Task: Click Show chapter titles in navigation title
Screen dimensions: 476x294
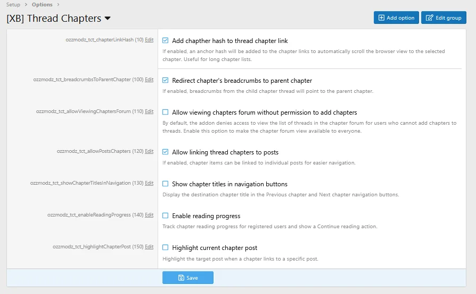Action: [x=229, y=184]
